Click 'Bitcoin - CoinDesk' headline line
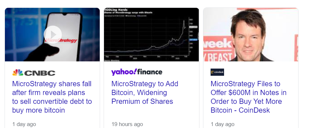The width and height of the screenshot is (310, 128). [240, 110]
